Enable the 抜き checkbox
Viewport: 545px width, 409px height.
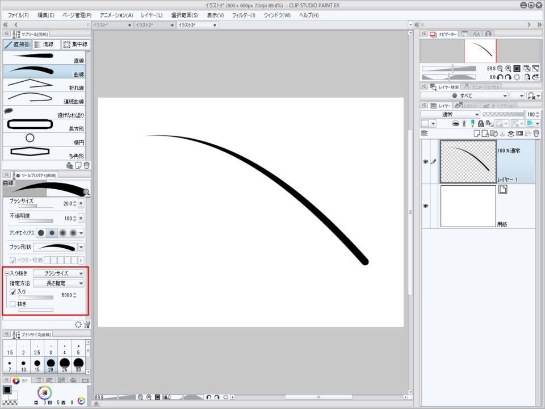13,304
